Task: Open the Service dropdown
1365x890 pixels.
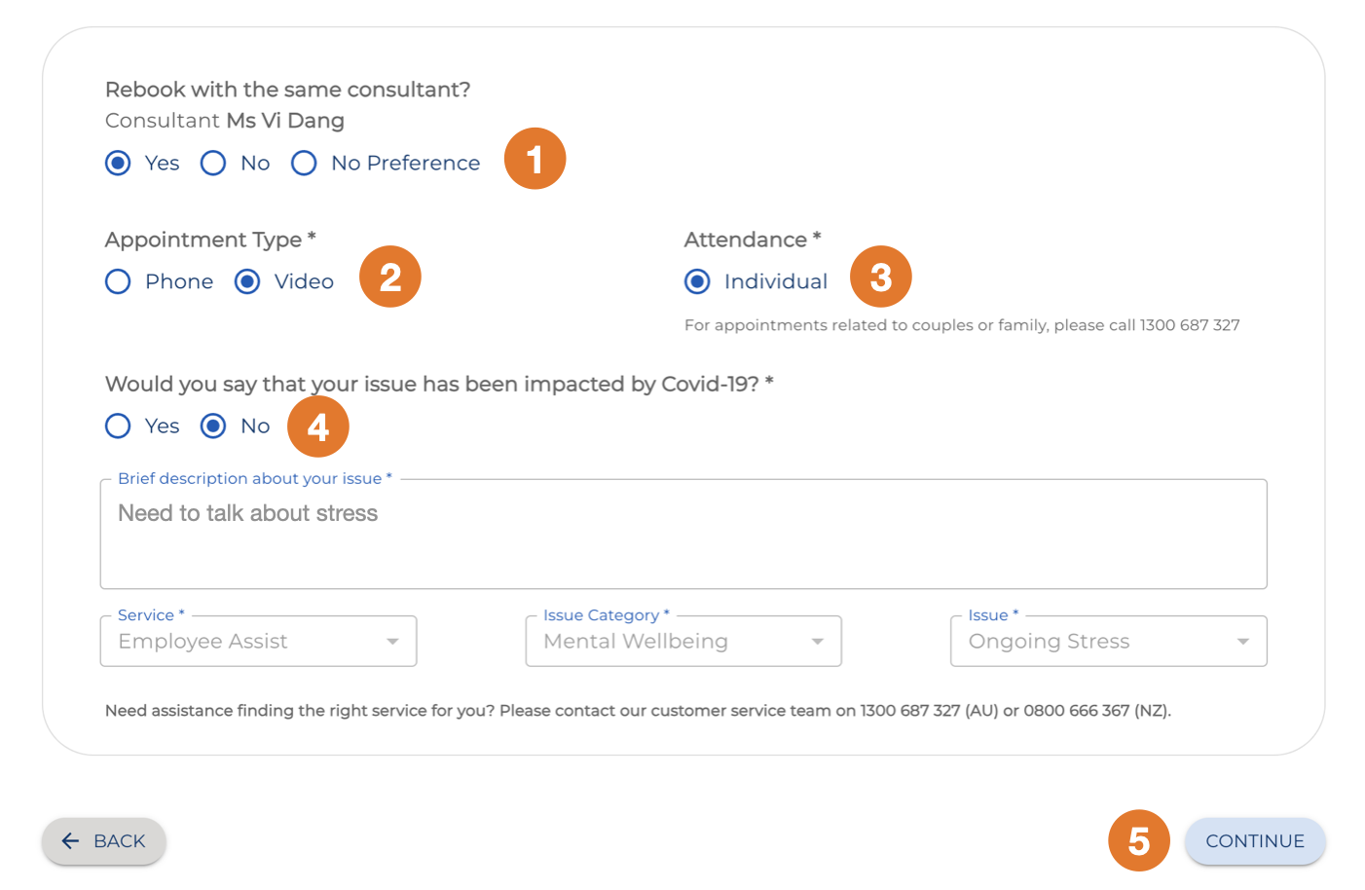Action: tap(258, 642)
